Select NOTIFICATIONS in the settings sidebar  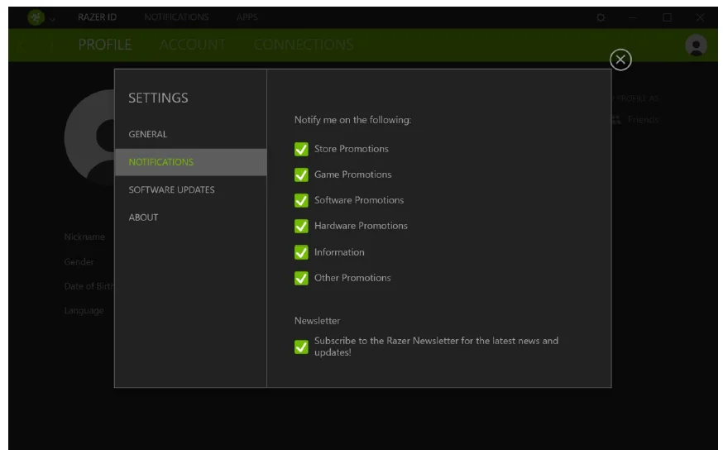pyautogui.click(x=190, y=162)
